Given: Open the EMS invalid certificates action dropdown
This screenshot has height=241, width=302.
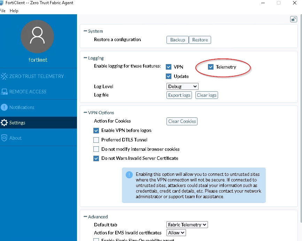Looking at the screenshot, I should click(176, 233).
